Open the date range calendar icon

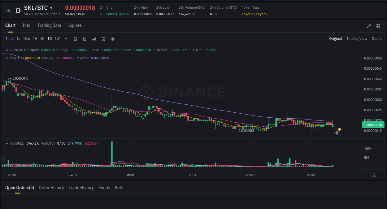pyautogui.click(x=75, y=39)
